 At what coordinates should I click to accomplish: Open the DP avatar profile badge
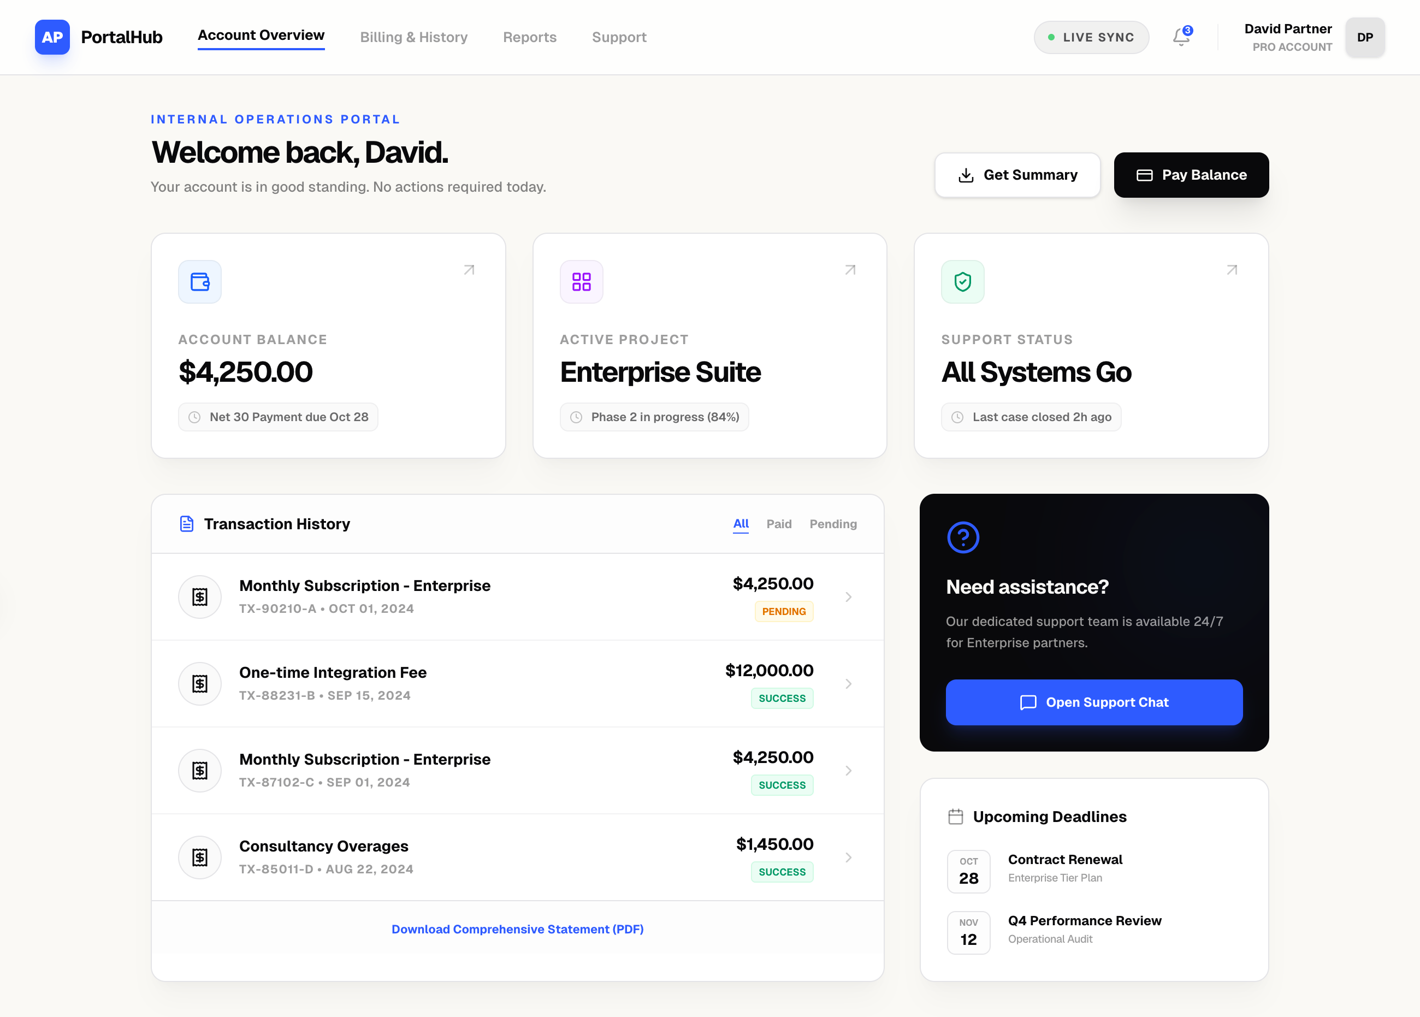[1365, 37]
